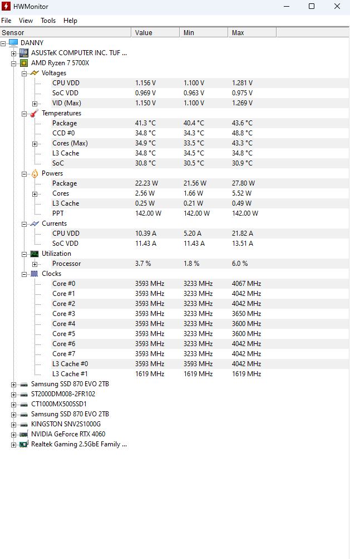Expand the Processor utilization entry
350x559 pixels.
(34, 264)
